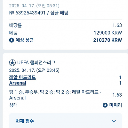
Task: Click the bet placement date 오전 05:31
Action: coord(34,6)
